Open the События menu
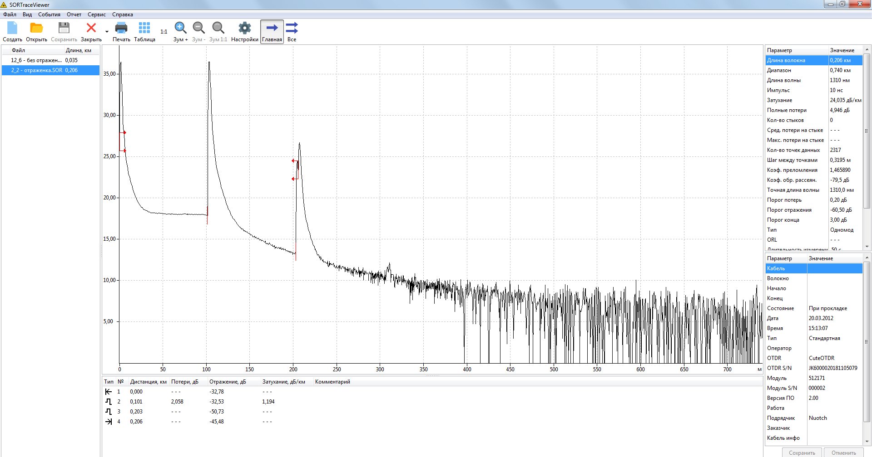This screenshot has width=872, height=457. (x=49, y=15)
